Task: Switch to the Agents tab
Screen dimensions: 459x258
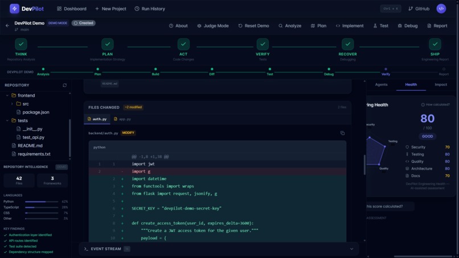Action: [381, 84]
